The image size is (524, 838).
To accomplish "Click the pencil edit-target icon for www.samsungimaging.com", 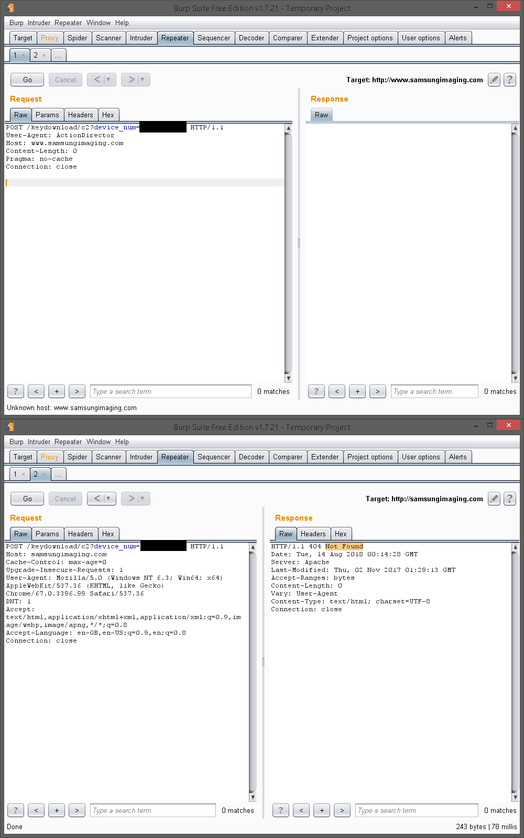I will [x=494, y=80].
